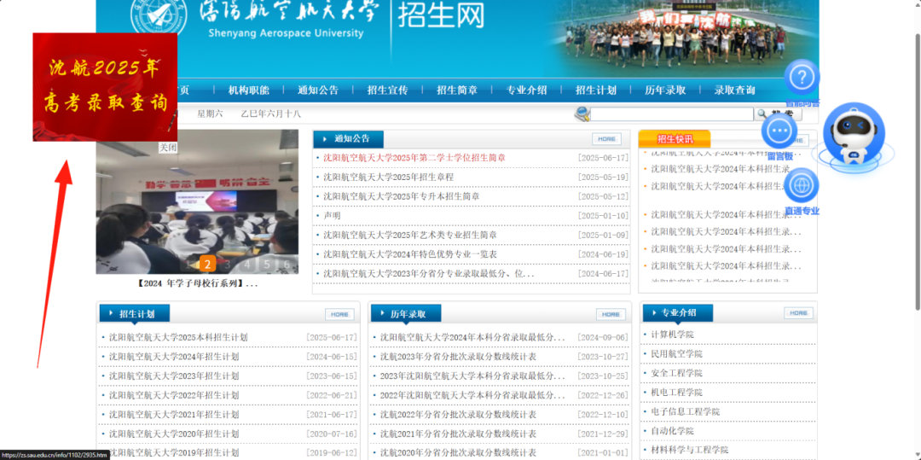Open the 招生计划 navigation menu item

pyautogui.click(x=596, y=90)
